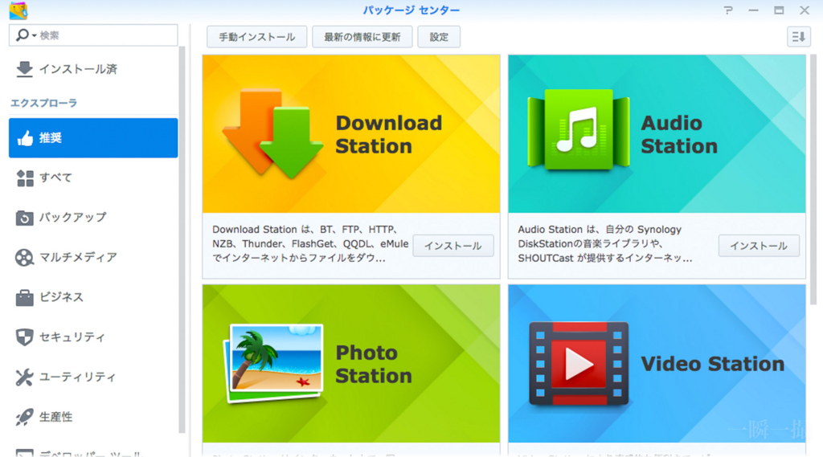Viewport: 823px width, 457px height.
Task: Click the sidebar vertical scrollbar
Action: coord(182,239)
